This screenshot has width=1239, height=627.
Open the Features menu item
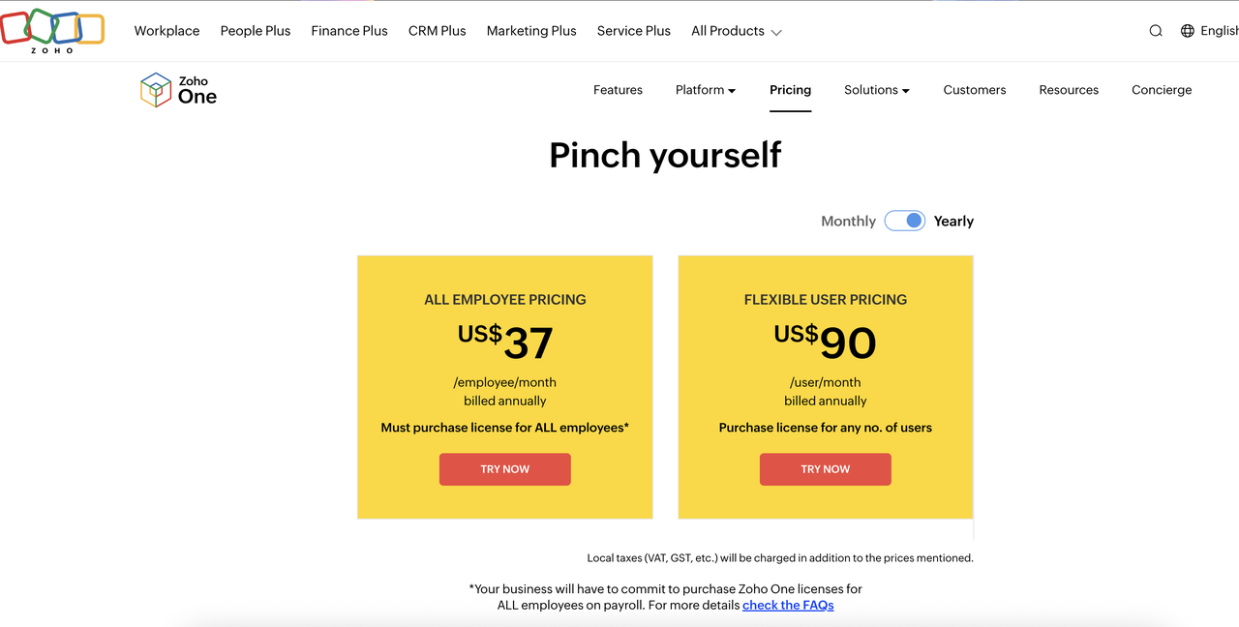tap(618, 90)
